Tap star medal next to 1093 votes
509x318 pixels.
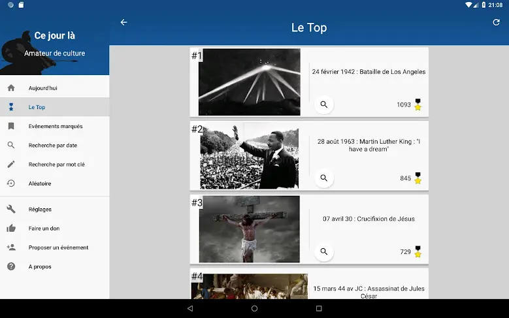click(x=418, y=104)
